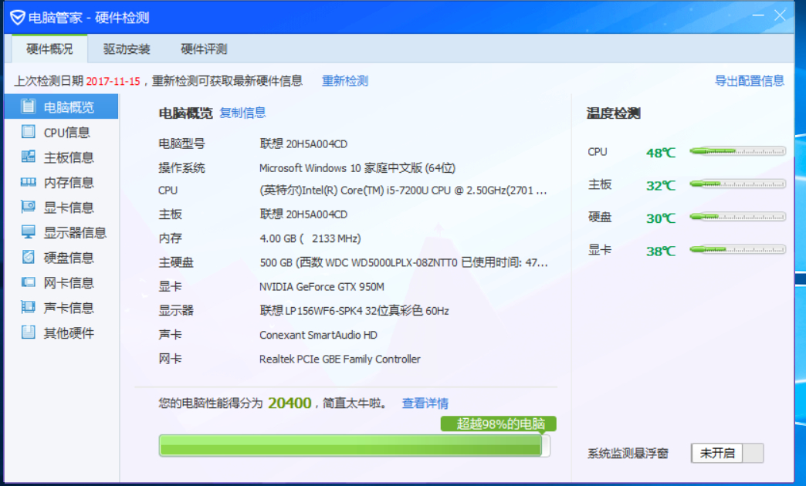
Task: Select 网卡信息 label in the sidebar
Action: pos(69,282)
